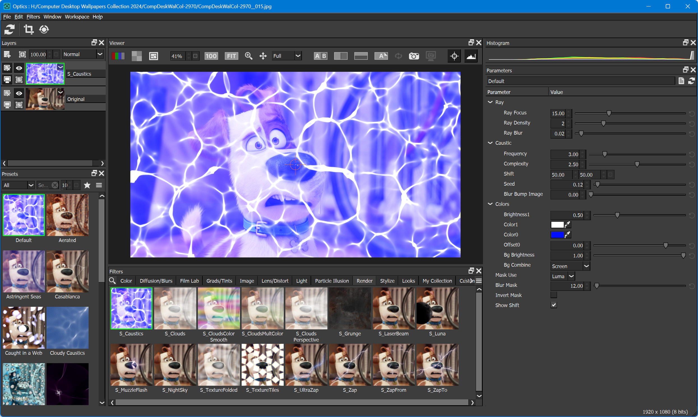Take a snapshot with the camera icon
The image size is (698, 417).
414,56
